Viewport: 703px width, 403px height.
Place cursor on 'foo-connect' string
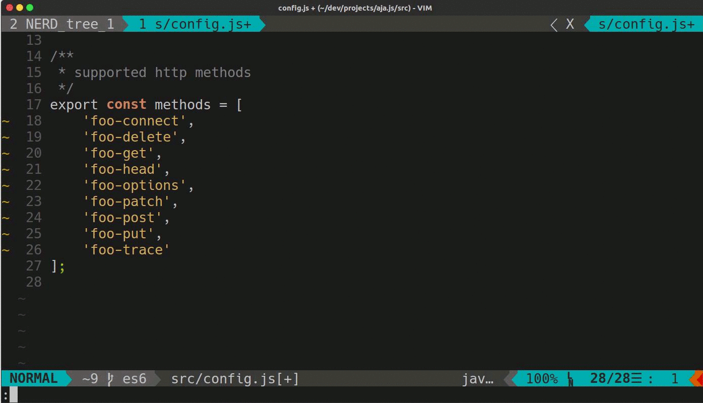pyautogui.click(x=135, y=121)
